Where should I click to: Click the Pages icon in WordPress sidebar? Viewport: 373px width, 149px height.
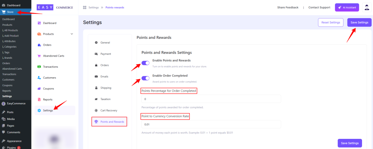4,125
